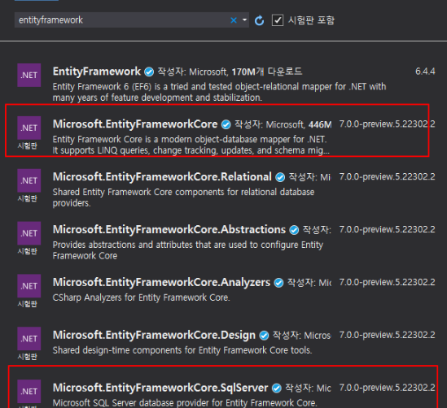The width and height of the screenshot is (447, 408).
Task: Click verified badge beside EntityFrameworkCore.Analyzers
Action: (x=278, y=283)
